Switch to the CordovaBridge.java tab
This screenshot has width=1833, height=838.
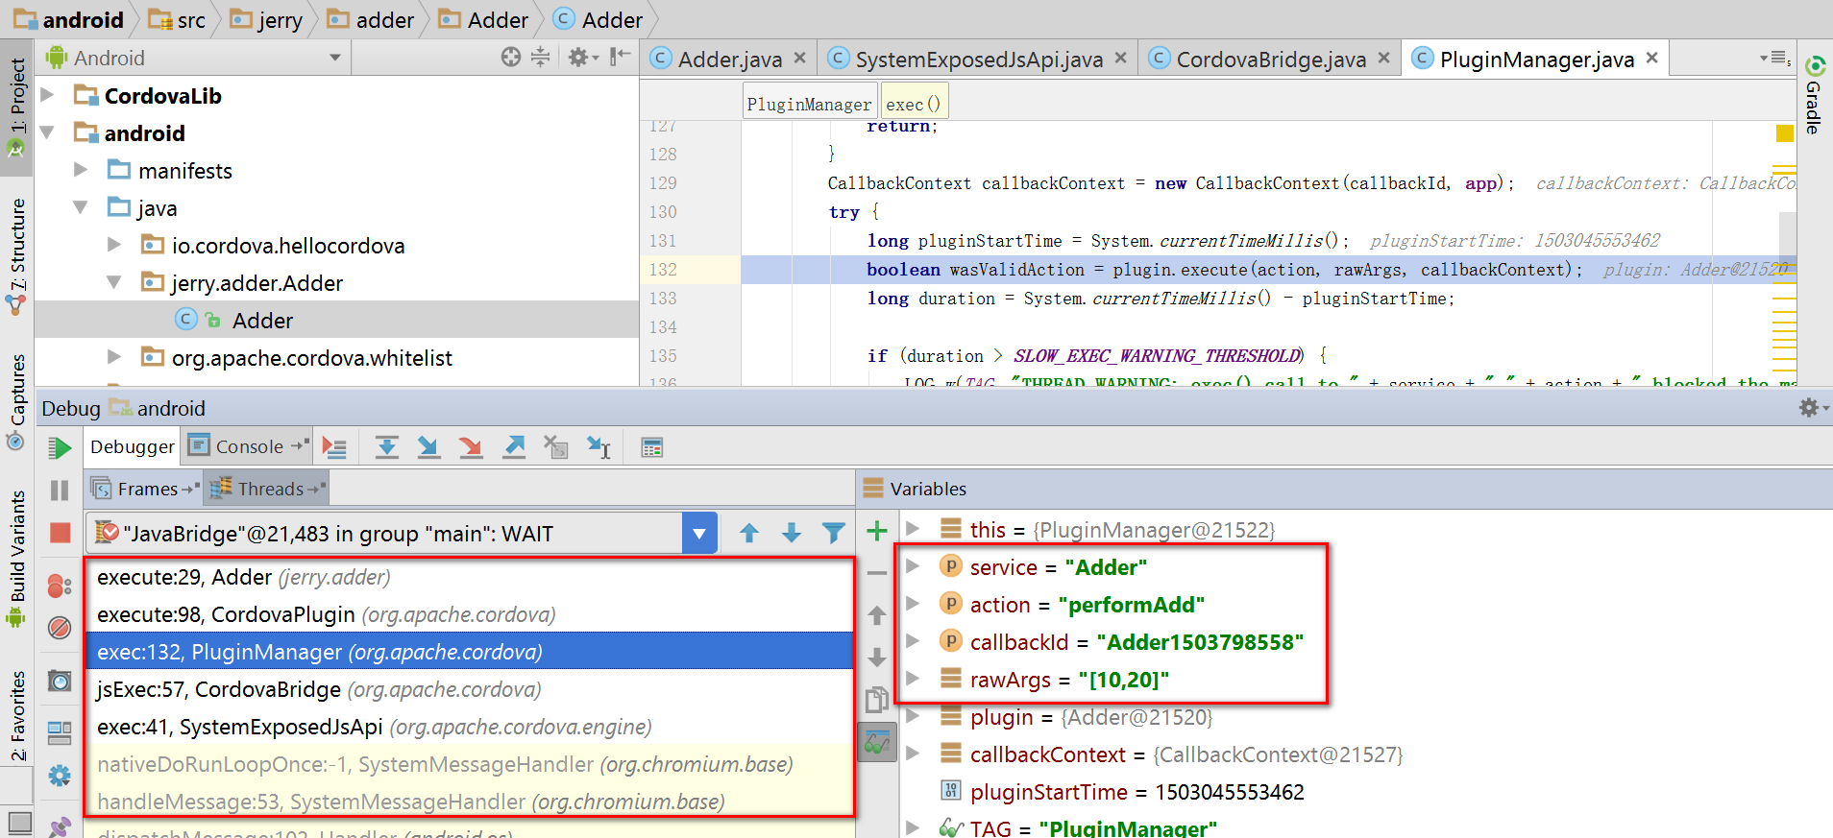click(x=1270, y=59)
